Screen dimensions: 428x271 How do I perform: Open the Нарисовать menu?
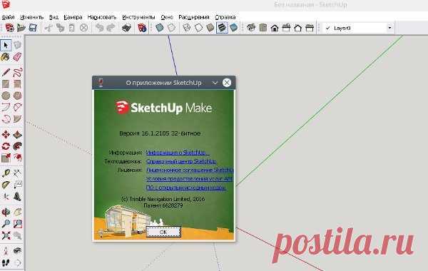click(102, 17)
